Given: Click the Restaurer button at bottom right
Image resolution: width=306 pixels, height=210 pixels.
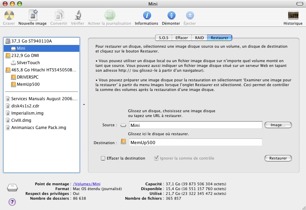Looking at the screenshot, I should [x=278, y=158].
